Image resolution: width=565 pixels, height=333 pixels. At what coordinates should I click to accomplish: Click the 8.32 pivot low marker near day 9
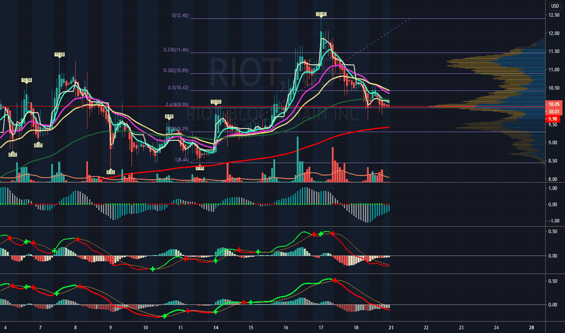click(110, 172)
